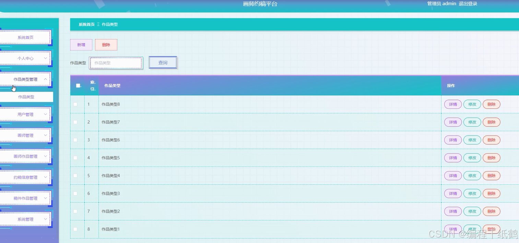Click 修改 for 作品类型7
This screenshot has width=519, height=243.
[472, 122]
